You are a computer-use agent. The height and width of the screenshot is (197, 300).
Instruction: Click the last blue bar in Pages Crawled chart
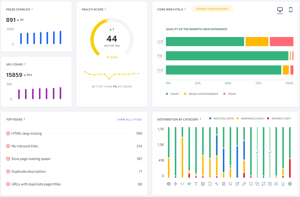click(60, 38)
